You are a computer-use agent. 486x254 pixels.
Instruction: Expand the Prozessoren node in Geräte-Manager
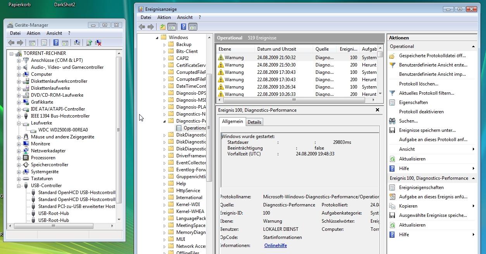[19, 158]
